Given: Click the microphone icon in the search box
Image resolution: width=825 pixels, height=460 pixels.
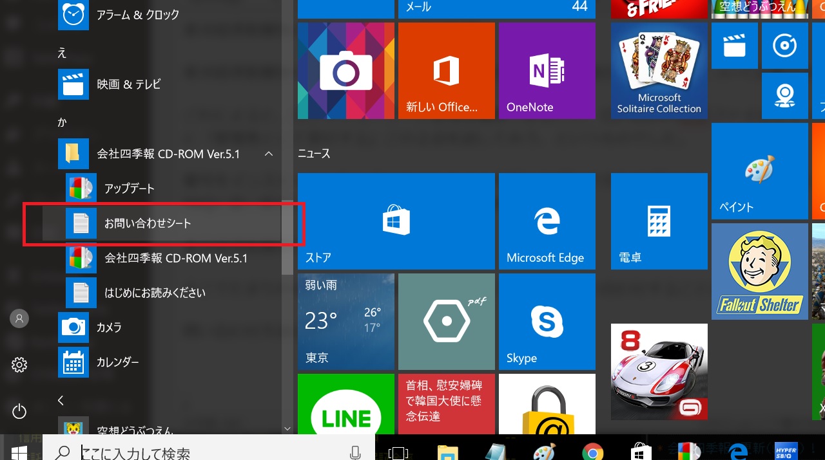Looking at the screenshot, I should point(354,452).
